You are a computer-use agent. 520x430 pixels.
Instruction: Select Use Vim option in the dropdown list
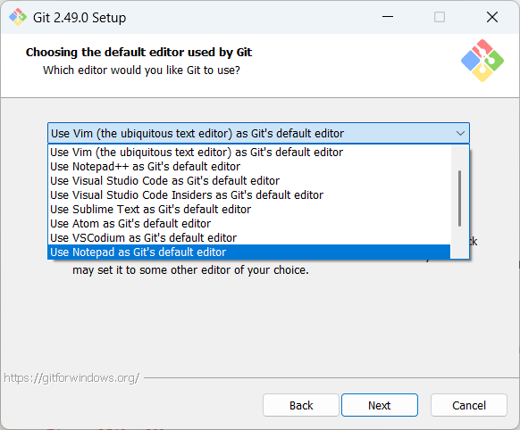click(x=249, y=153)
